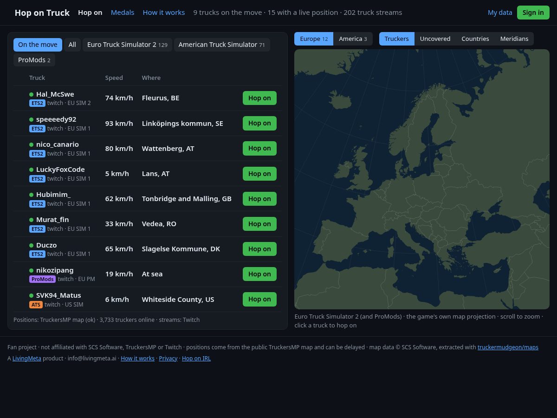Hop on nico_canario's truck
Viewport: 557px width, 418px height.
point(259,148)
